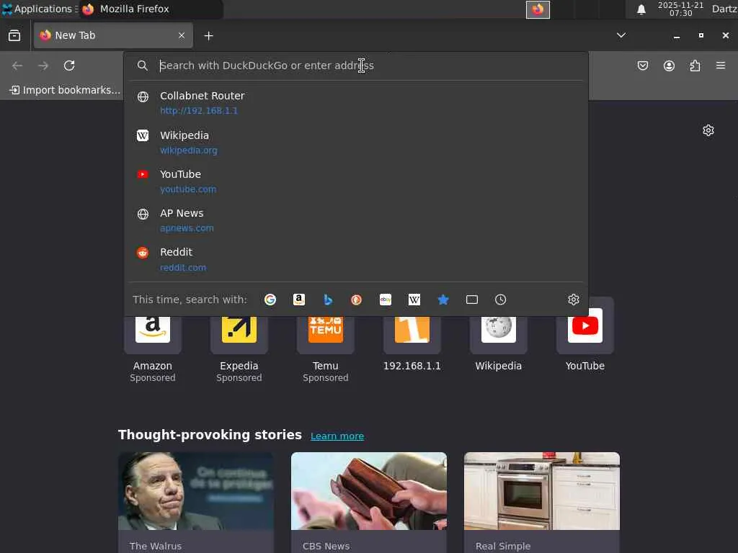Open search settings gear in dropdown
This screenshot has height=553, width=738.
pos(573,300)
